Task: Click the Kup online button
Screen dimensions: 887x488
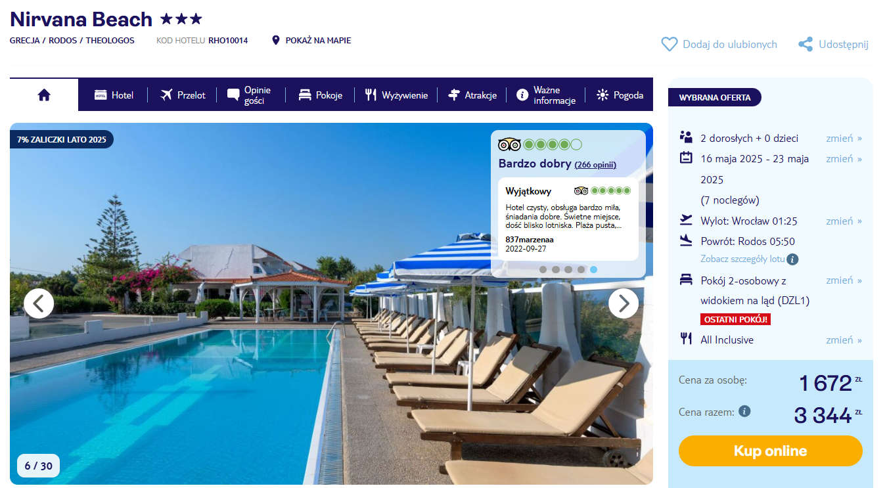Action: [770, 451]
